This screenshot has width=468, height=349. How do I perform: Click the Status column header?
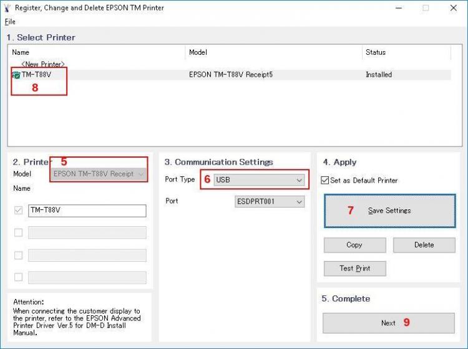376,52
